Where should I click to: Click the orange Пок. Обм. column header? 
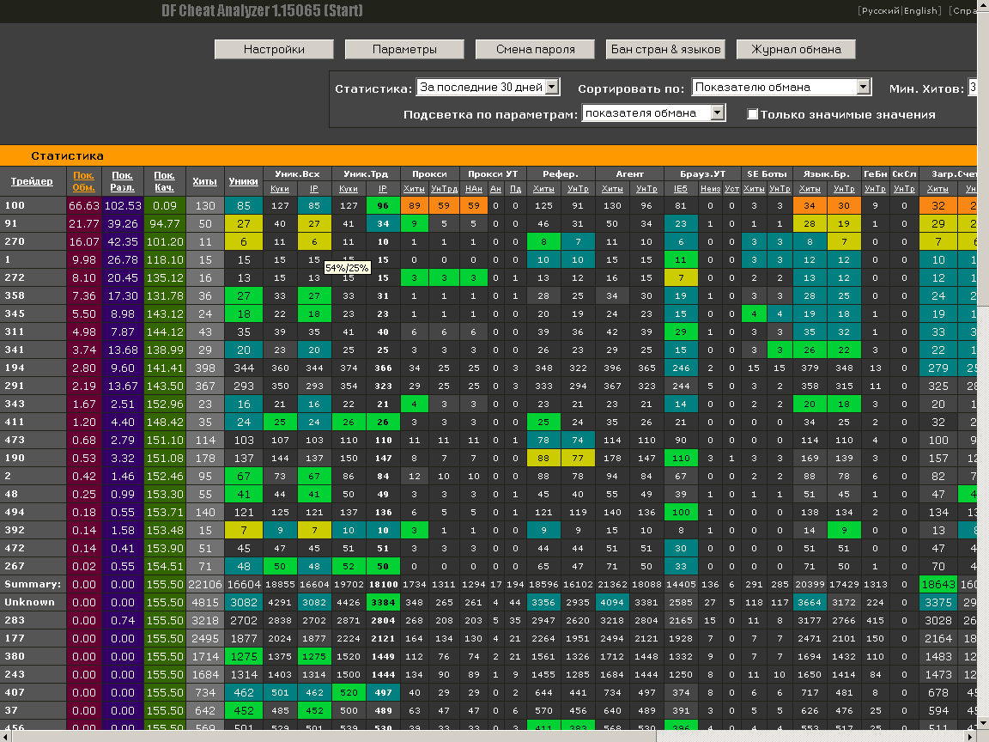(83, 181)
